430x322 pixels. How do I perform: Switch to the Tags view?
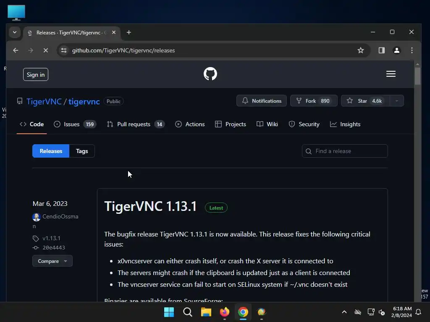pos(82,151)
